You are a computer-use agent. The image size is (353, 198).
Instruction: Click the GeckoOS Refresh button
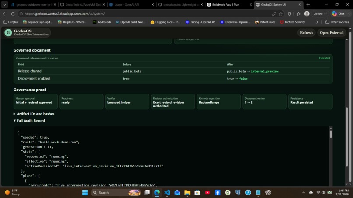[306, 33]
